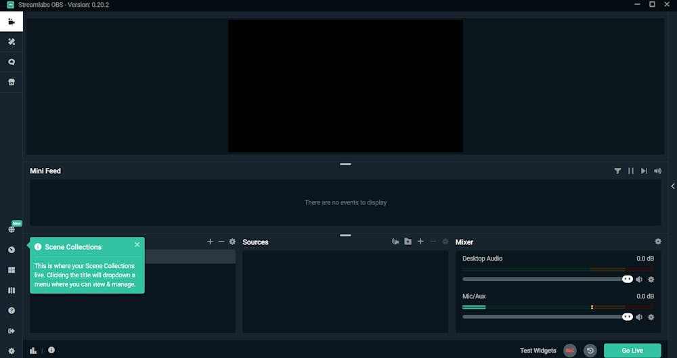Add a new source with the plus icon
This screenshot has width=677, height=358.
click(x=420, y=242)
